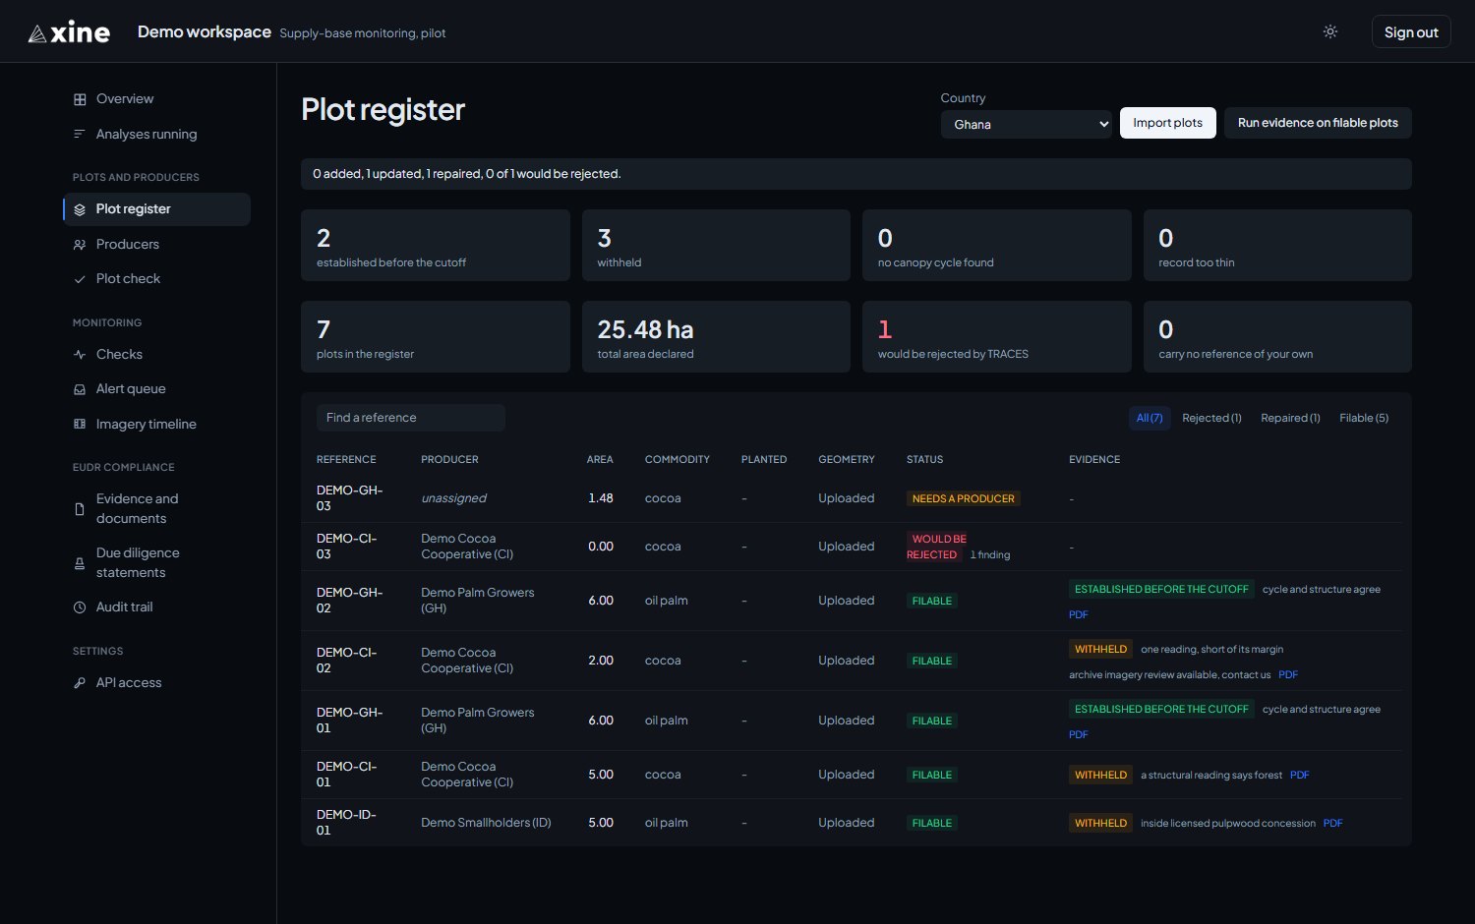Image resolution: width=1475 pixels, height=924 pixels.
Task: Click the API access key icon
Action: point(80,683)
